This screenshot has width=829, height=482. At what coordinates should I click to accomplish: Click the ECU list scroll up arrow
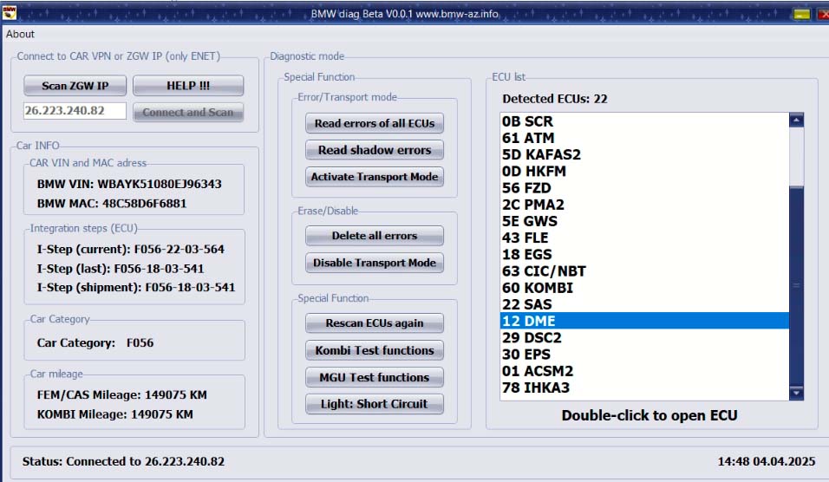click(x=796, y=120)
